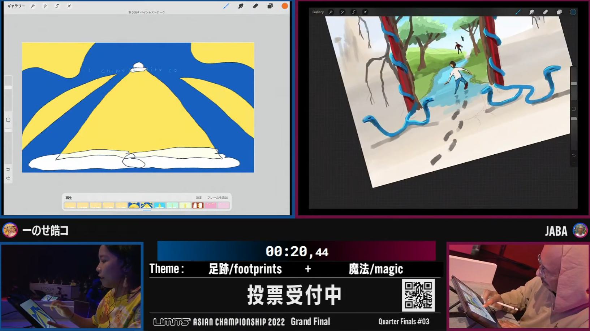Click フレームを追加 to add a frame
This screenshot has width=590, height=331.
(x=217, y=198)
